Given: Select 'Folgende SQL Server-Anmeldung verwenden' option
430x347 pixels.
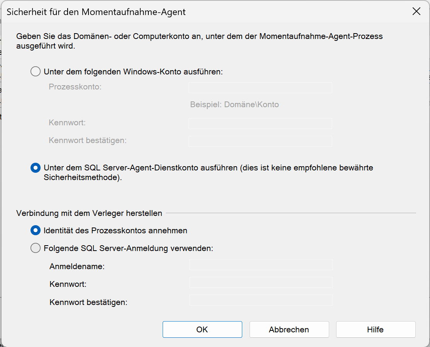Looking at the screenshot, I should tap(36, 248).
